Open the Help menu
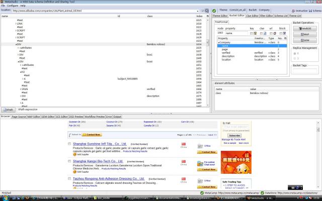The image size is (322, 201). [x=23, y=6]
